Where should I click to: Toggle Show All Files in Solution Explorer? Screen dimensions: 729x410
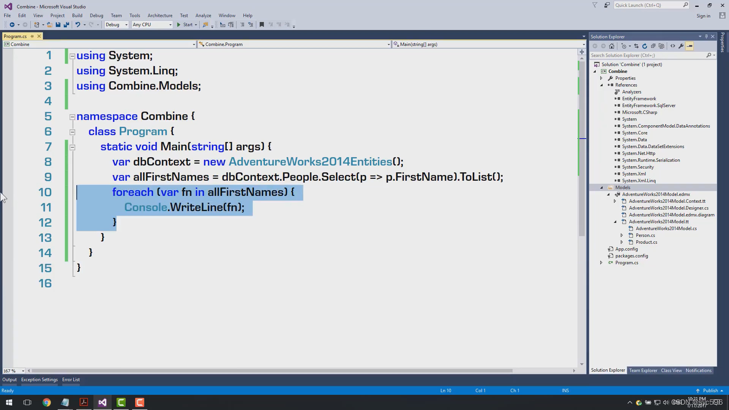[661, 46]
